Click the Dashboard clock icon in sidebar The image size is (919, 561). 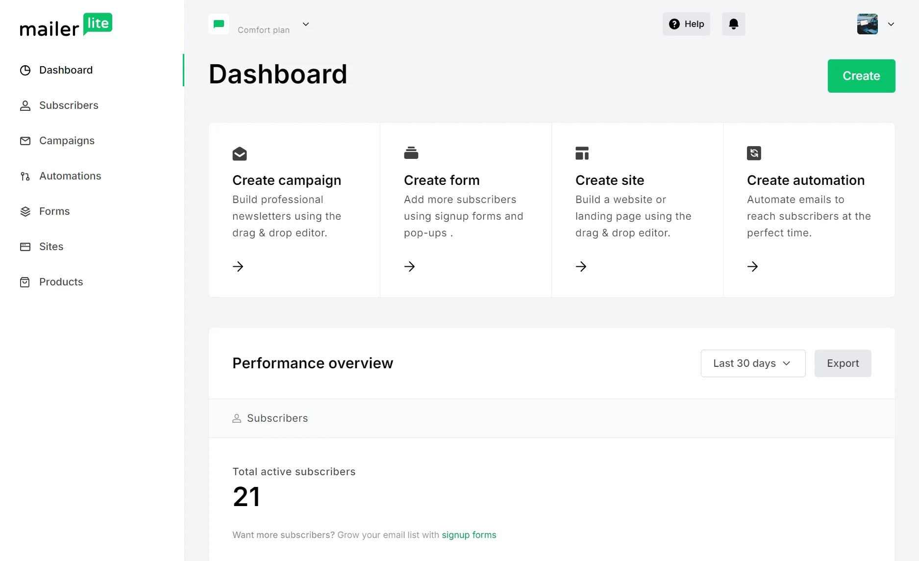[25, 70]
